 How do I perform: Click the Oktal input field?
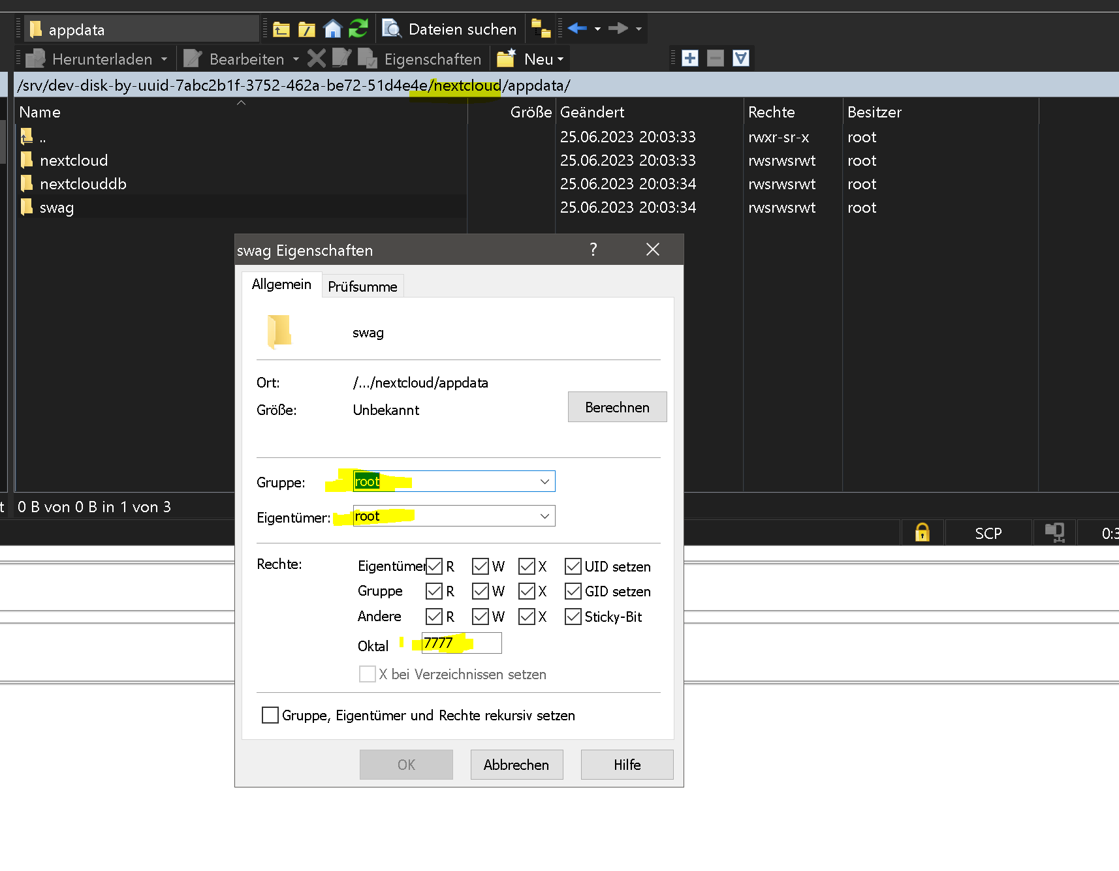coord(462,643)
